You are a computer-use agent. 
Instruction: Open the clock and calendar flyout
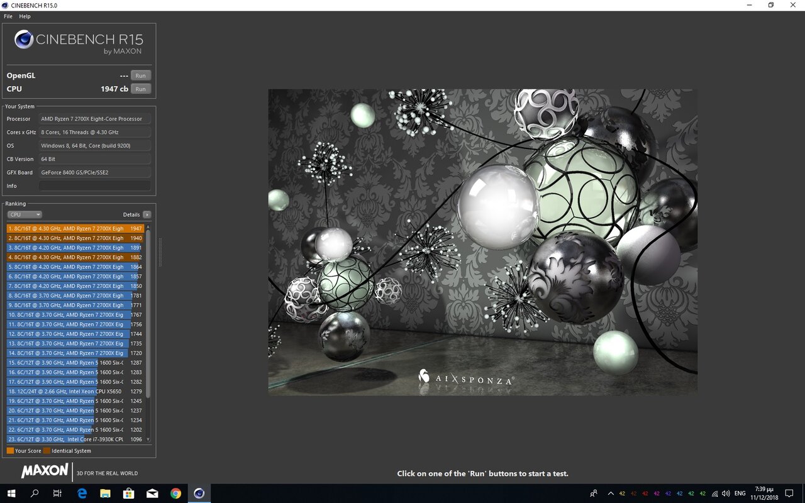coord(764,494)
